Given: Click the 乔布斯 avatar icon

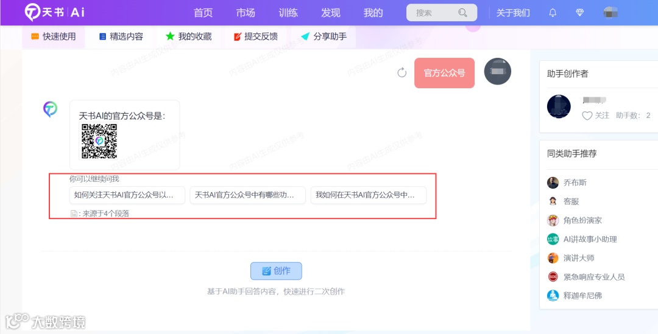Looking at the screenshot, I should click(x=553, y=183).
